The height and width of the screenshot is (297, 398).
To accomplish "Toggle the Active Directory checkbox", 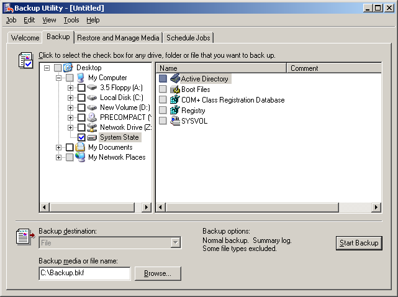I will (x=163, y=78).
